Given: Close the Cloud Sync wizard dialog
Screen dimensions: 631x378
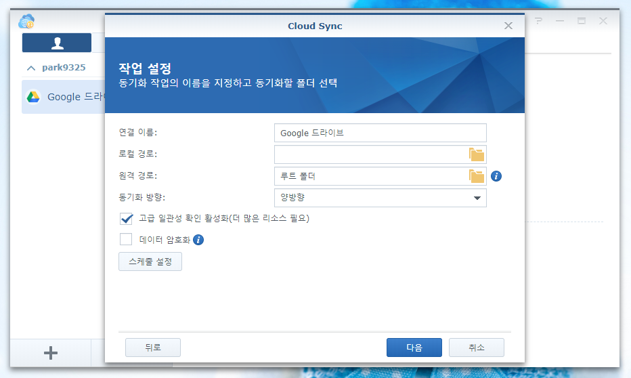Looking at the screenshot, I should (x=508, y=26).
